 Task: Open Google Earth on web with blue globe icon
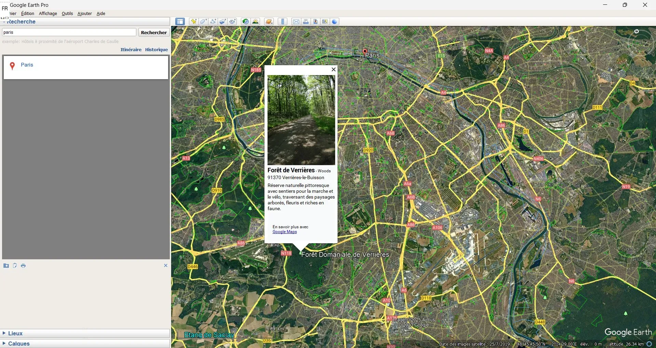334,22
